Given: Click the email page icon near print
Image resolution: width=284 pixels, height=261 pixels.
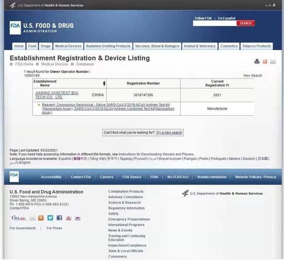Looking at the screenshot, I should tap(273, 62).
